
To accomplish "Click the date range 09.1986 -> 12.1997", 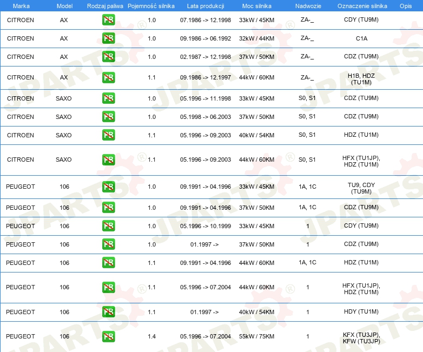I will pos(206,77).
